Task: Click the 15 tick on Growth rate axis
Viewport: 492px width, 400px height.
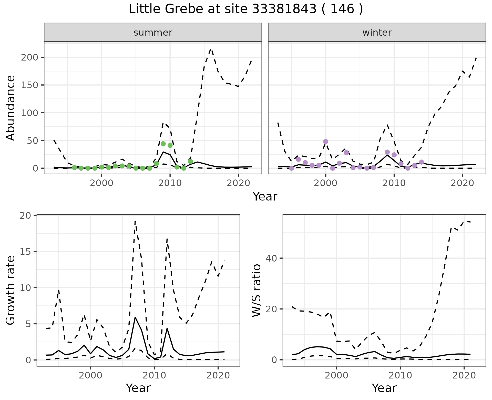Action: 25,252
